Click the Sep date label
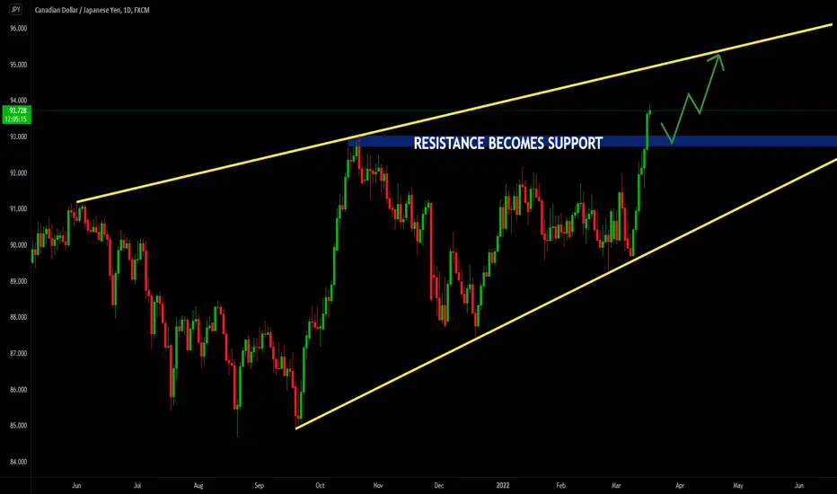Image resolution: width=837 pixels, height=494 pixels. (x=259, y=485)
